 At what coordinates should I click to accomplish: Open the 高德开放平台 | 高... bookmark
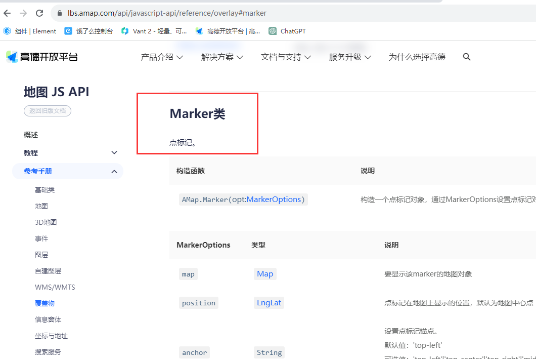227,31
